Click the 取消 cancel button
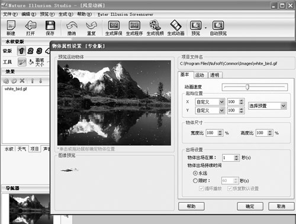296x224 pixels. (281, 206)
